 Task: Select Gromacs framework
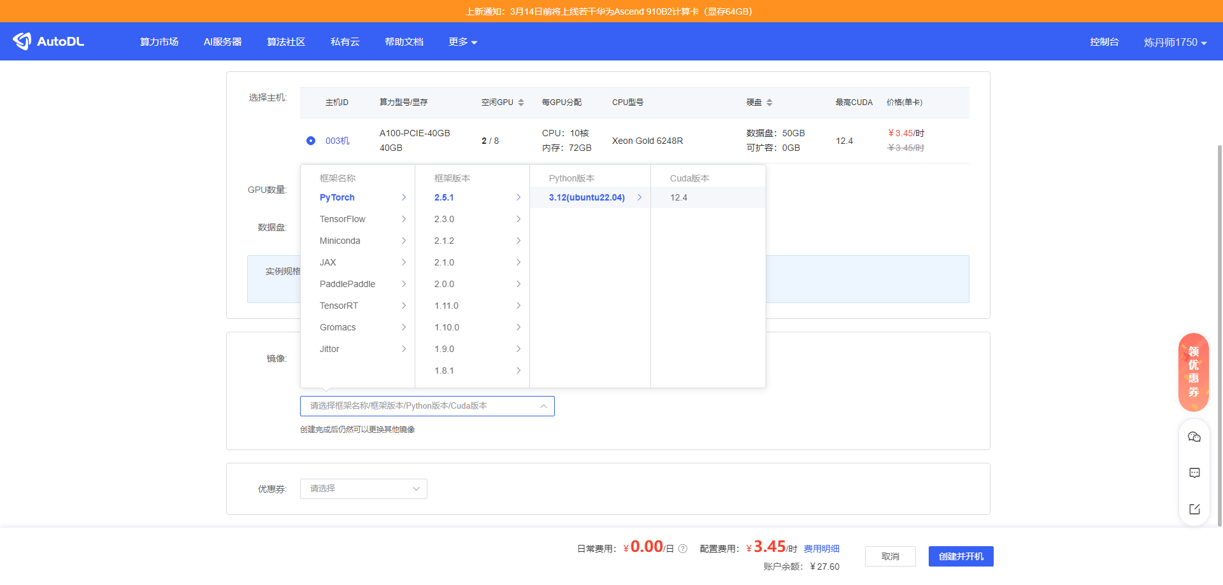click(x=357, y=327)
